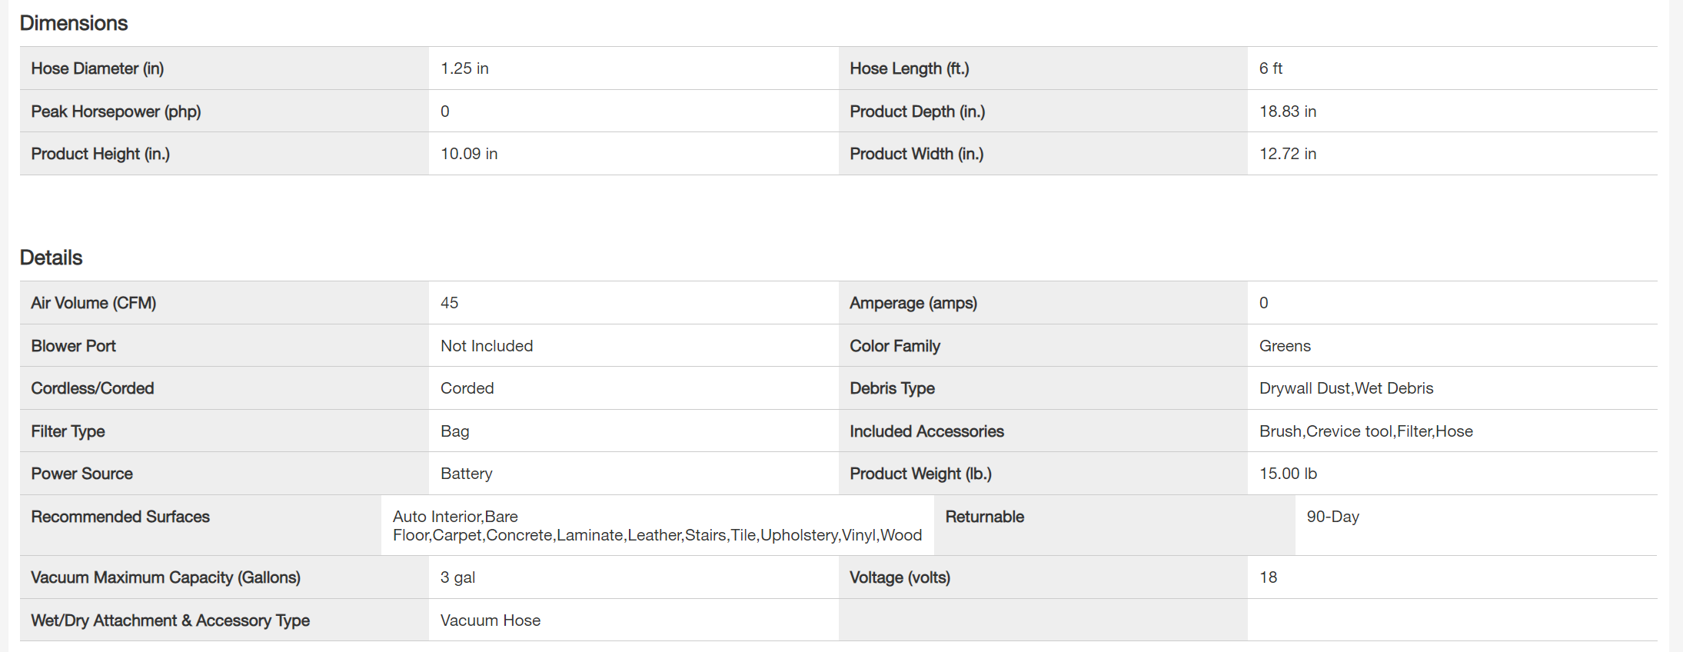
Task: Select the 12.72 in product width value
Action: [1287, 154]
